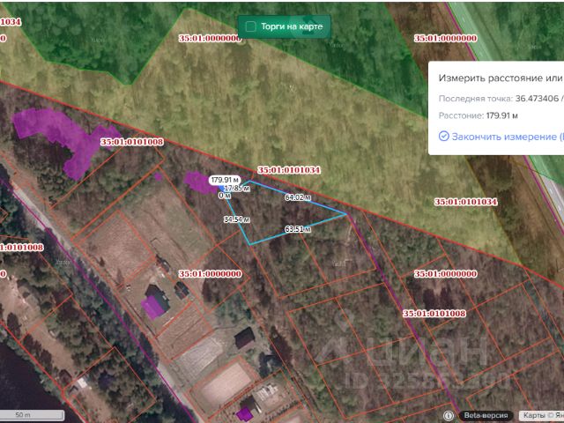
Task: Open the 'Карты' copyright link
Action: pyautogui.click(x=532, y=415)
